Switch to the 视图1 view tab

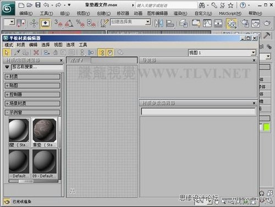pyautogui.click(x=79, y=61)
